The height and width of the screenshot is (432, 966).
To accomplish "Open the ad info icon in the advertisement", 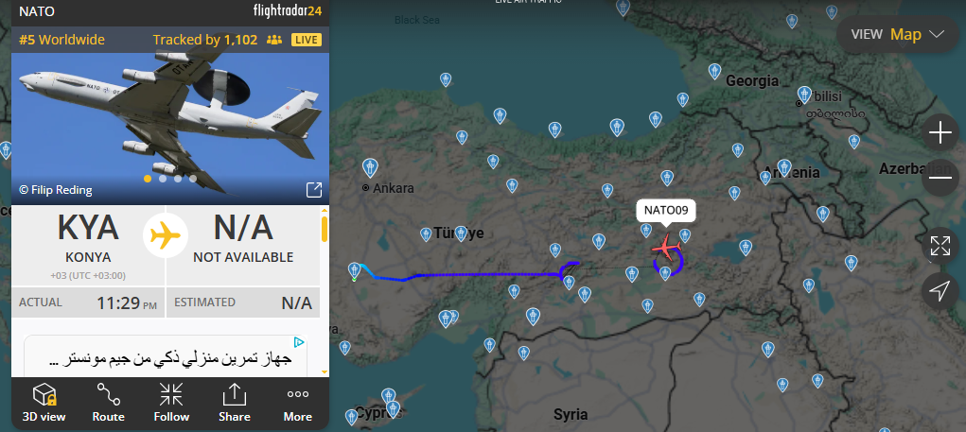I will pos(299,342).
